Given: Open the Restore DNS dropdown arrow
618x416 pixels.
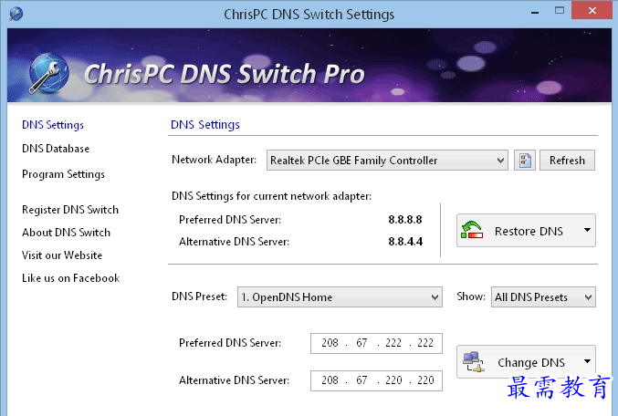Looking at the screenshot, I should 587,230.
